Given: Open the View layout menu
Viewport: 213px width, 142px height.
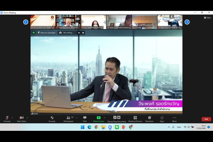Looking at the screenshot, I should point(207,18).
